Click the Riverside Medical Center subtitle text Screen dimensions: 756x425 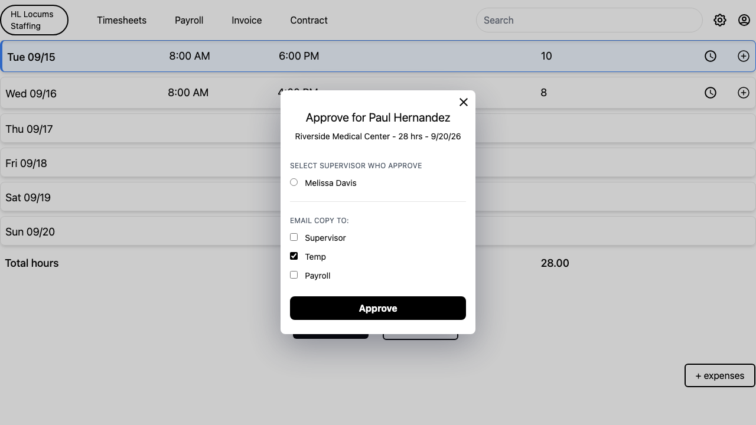click(378, 136)
